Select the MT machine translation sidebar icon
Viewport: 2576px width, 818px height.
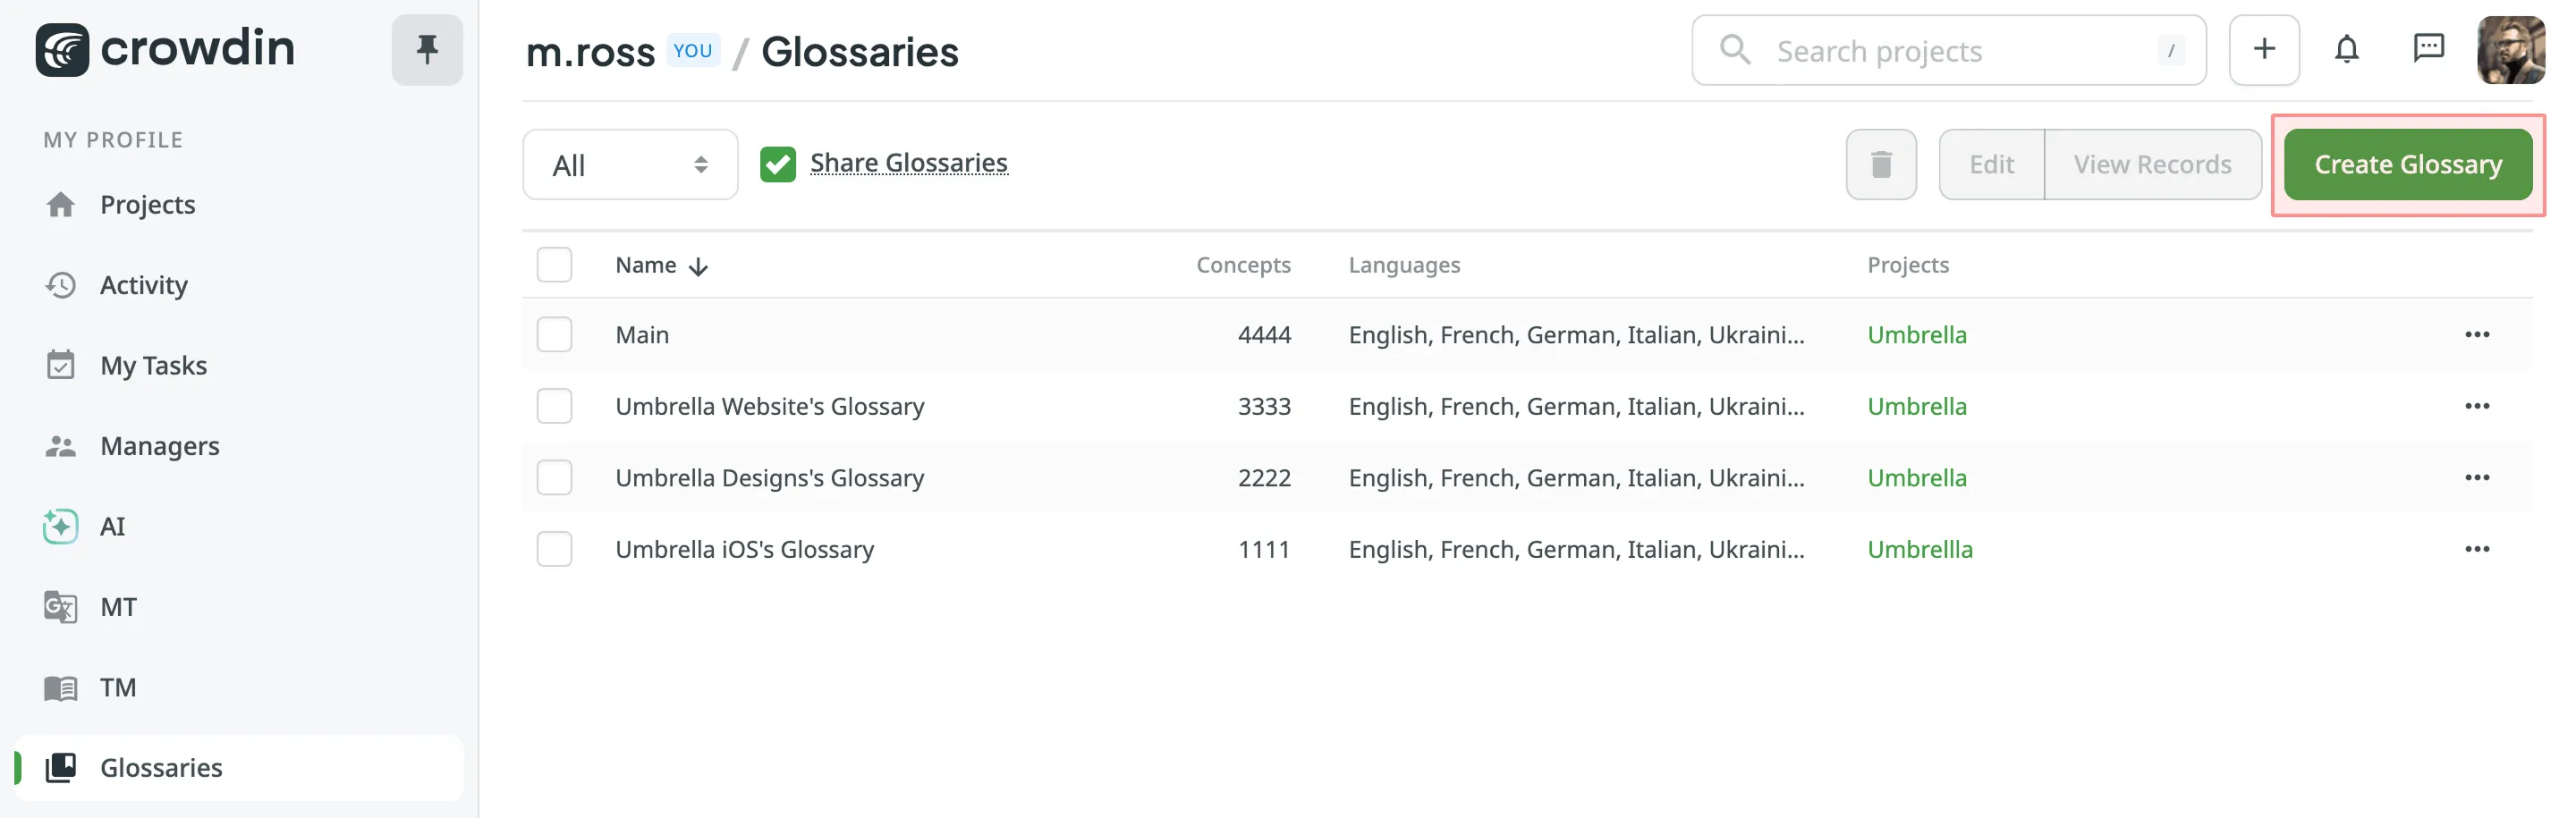pos(61,607)
